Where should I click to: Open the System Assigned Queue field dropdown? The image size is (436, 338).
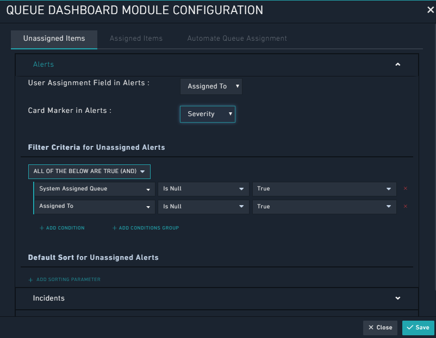click(95, 189)
